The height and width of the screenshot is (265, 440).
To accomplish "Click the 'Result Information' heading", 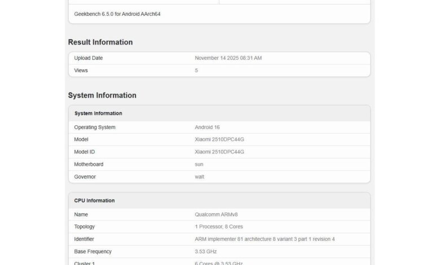I will pyautogui.click(x=100, y=42).
